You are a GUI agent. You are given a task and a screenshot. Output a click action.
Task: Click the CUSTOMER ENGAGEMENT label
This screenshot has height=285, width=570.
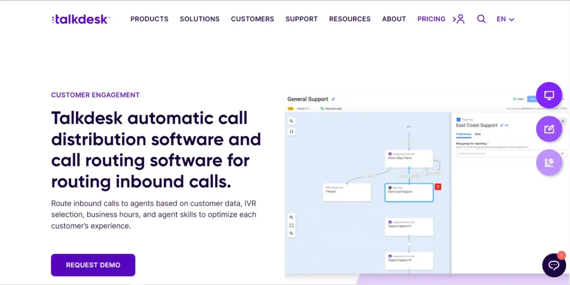coord(95,95)
